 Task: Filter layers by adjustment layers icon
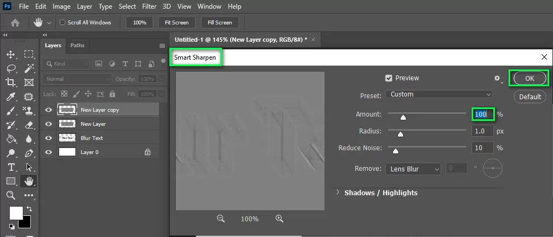[x=112, y=64]
